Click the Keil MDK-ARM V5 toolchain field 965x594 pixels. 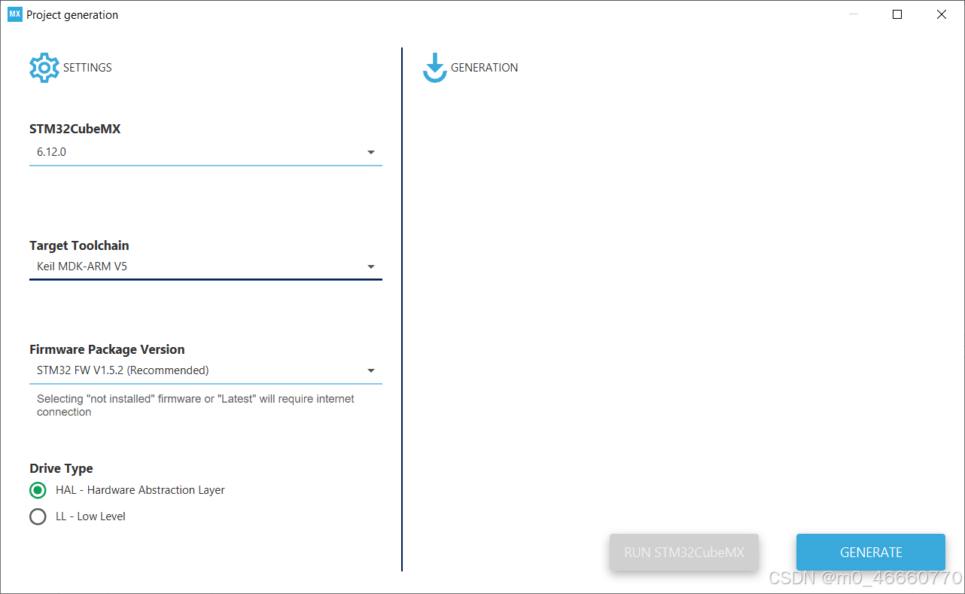(x=205, y=267)
